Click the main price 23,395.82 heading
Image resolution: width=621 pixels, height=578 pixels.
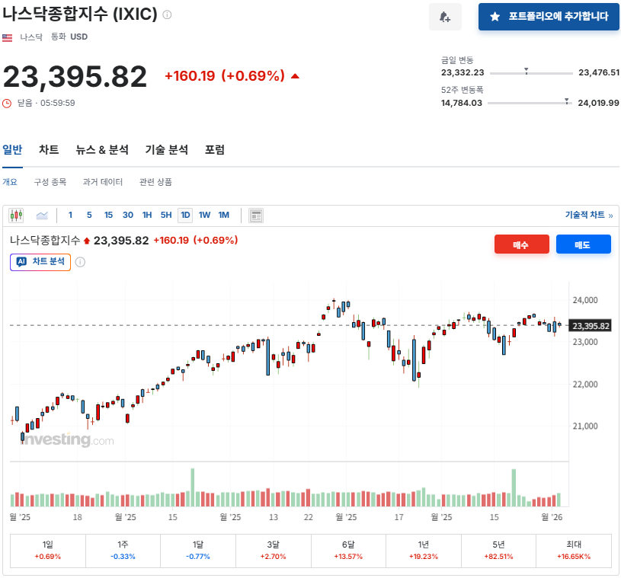[75, 76]
